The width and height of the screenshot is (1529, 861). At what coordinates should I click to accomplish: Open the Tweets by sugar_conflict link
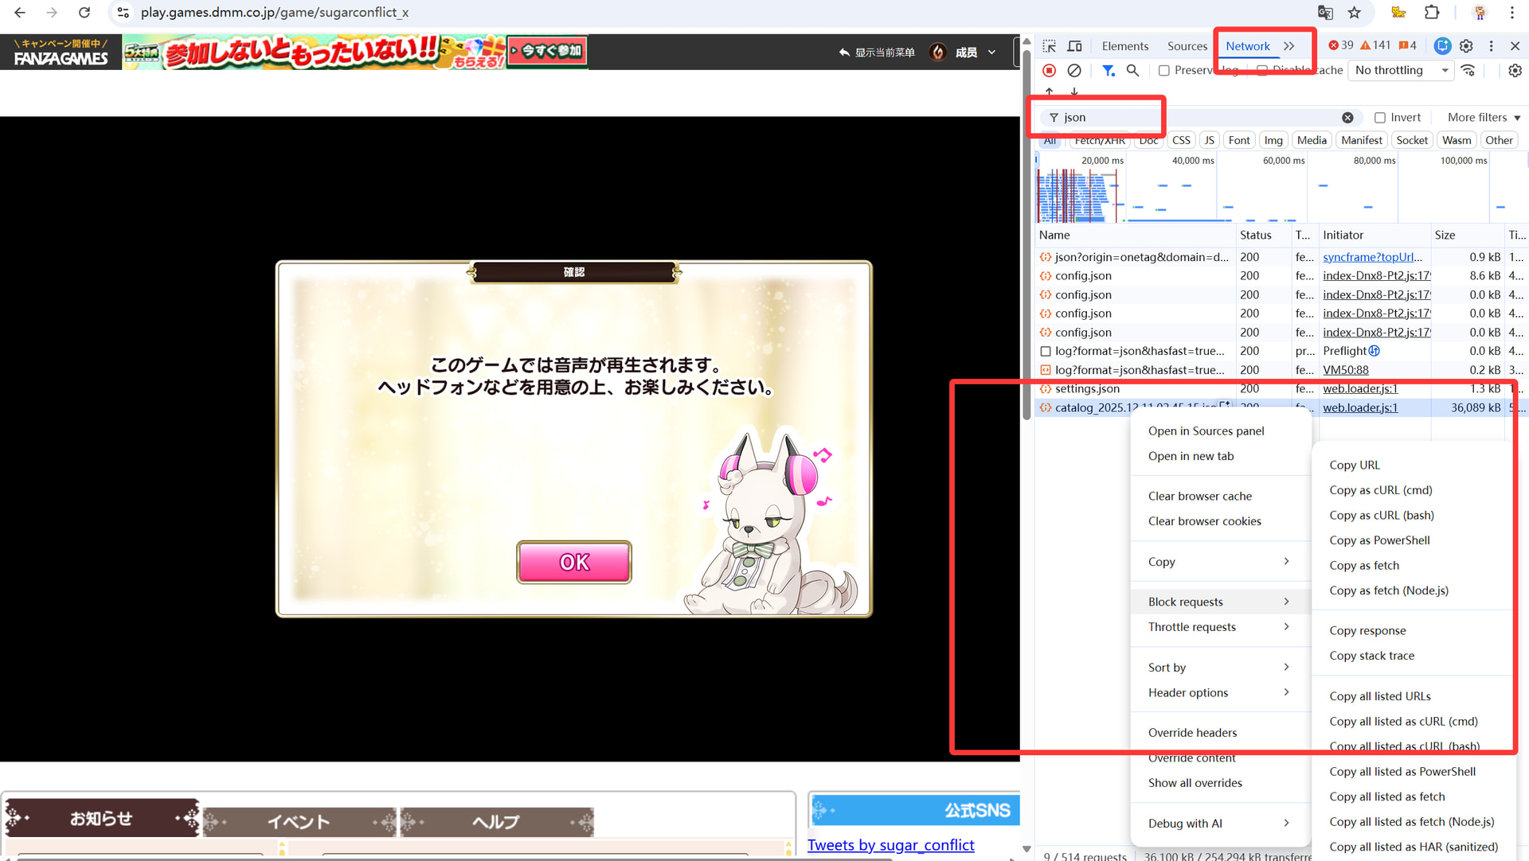(890, 845)
